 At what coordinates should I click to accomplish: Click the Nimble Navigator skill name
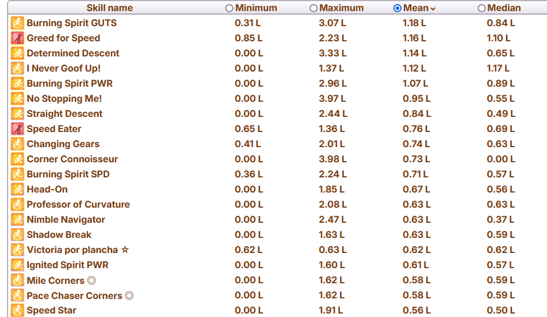66,220
